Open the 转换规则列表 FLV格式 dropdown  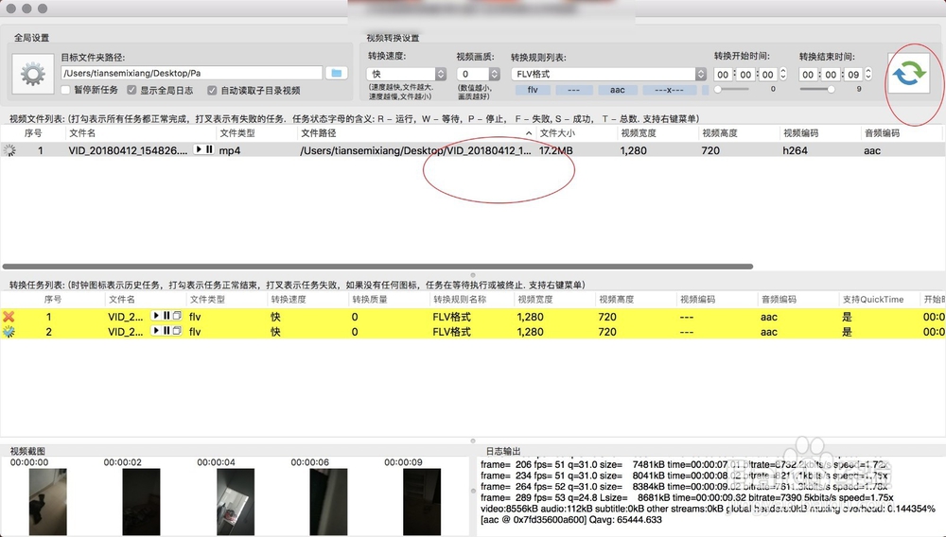coord(608,74)
